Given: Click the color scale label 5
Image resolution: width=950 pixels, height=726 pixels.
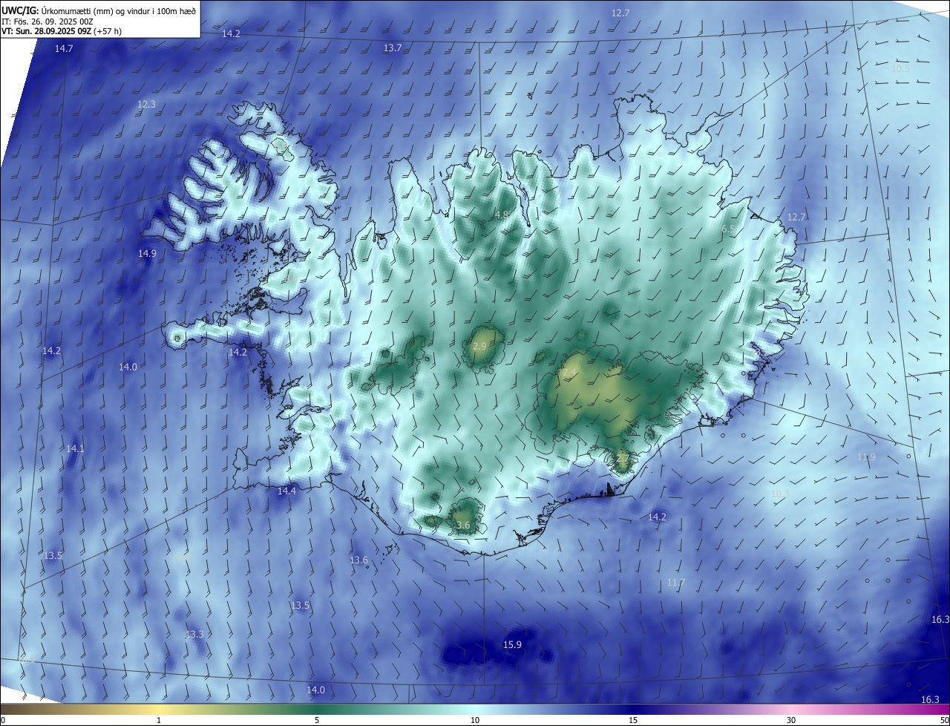Looking at the screenshot, I should click(317, 721).
